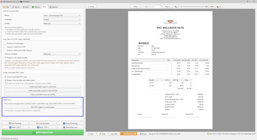Open the Options tab

[54, 7]
